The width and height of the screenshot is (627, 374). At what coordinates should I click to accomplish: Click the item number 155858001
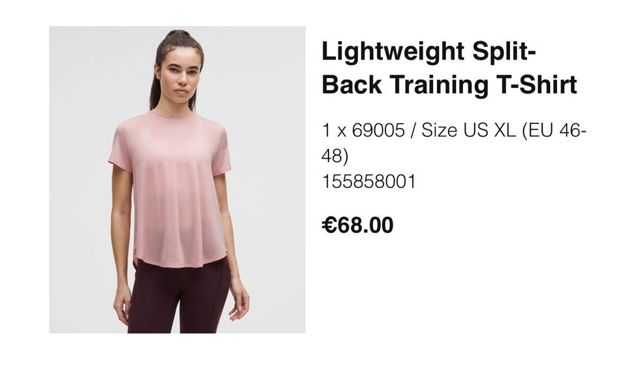point(368,182)
